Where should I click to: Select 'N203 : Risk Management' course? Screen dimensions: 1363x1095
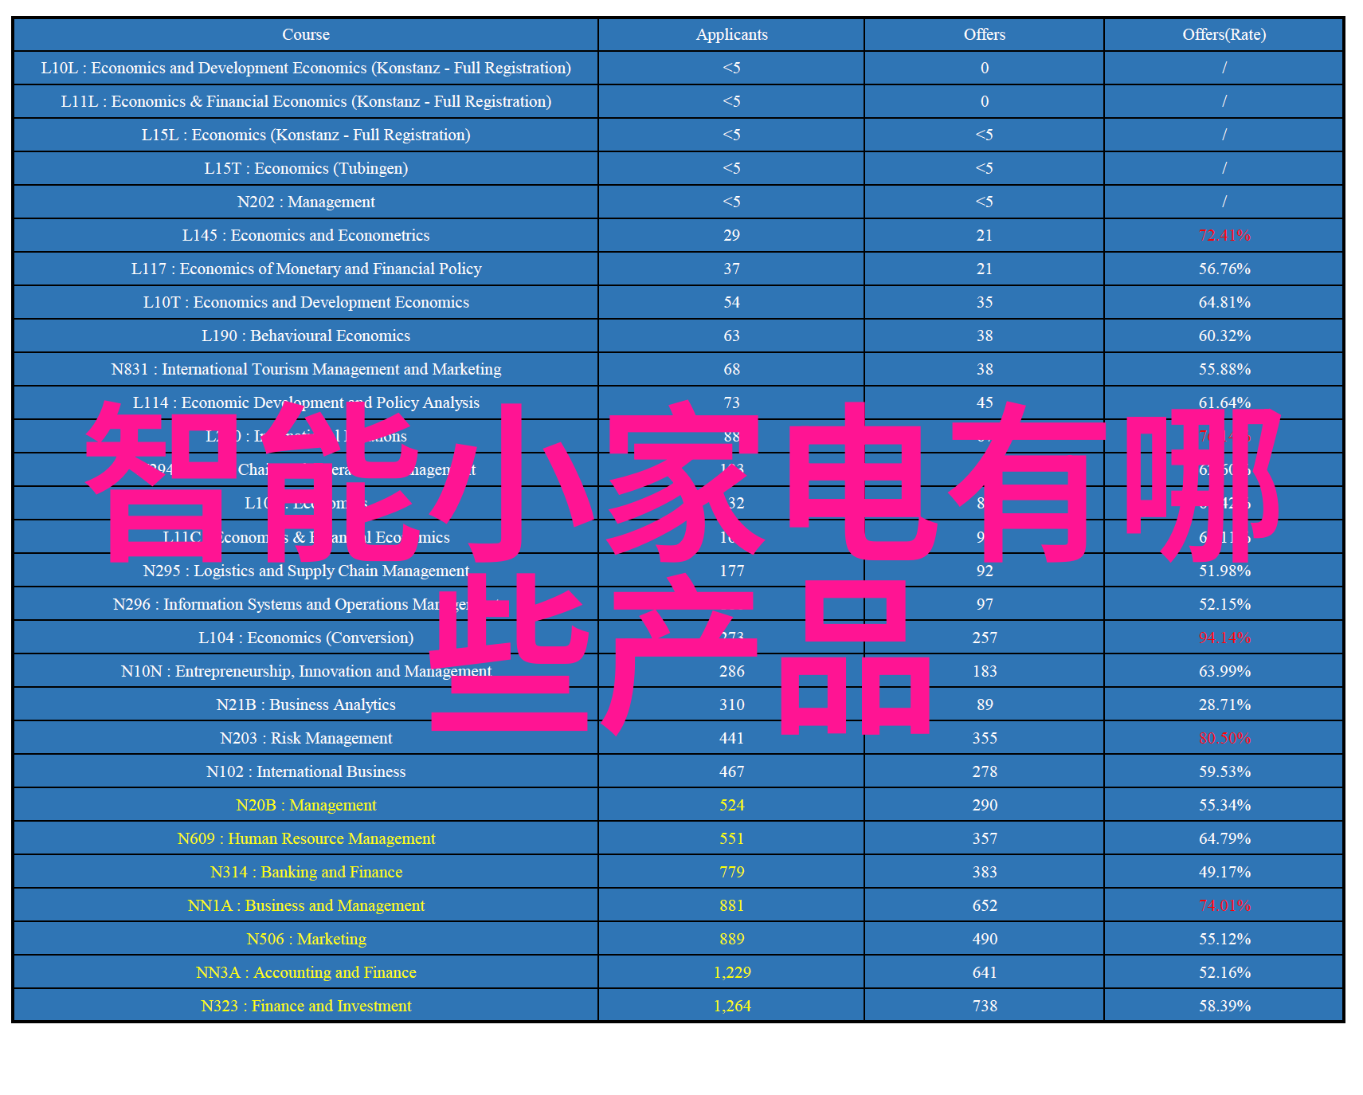[306, 738]
